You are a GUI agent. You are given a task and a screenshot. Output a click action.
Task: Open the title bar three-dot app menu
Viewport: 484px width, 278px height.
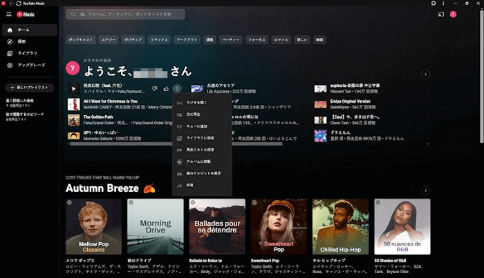(x=443, y=3)
